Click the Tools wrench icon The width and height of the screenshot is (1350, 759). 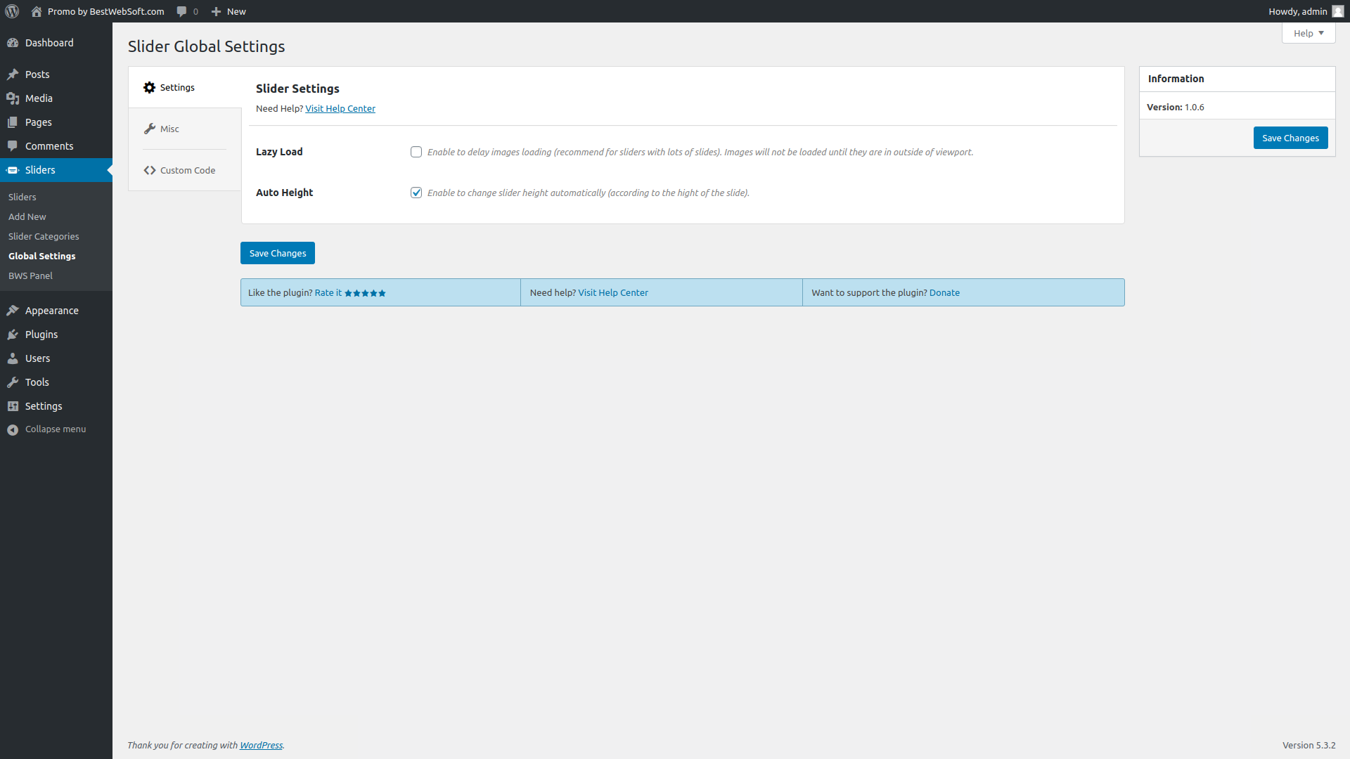click(13, 382)
